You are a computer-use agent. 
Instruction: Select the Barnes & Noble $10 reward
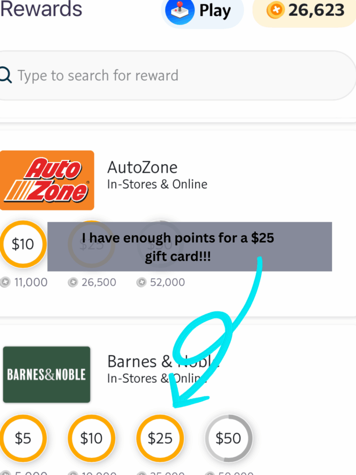click(91, 438)
